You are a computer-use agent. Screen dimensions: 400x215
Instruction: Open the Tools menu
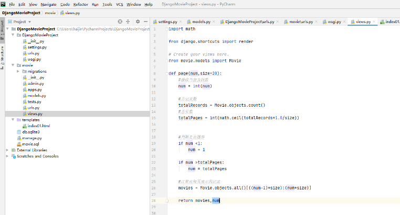click(107, 4)
